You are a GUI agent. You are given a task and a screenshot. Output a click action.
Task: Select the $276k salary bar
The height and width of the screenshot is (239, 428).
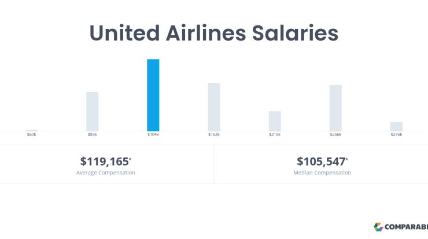396,126
